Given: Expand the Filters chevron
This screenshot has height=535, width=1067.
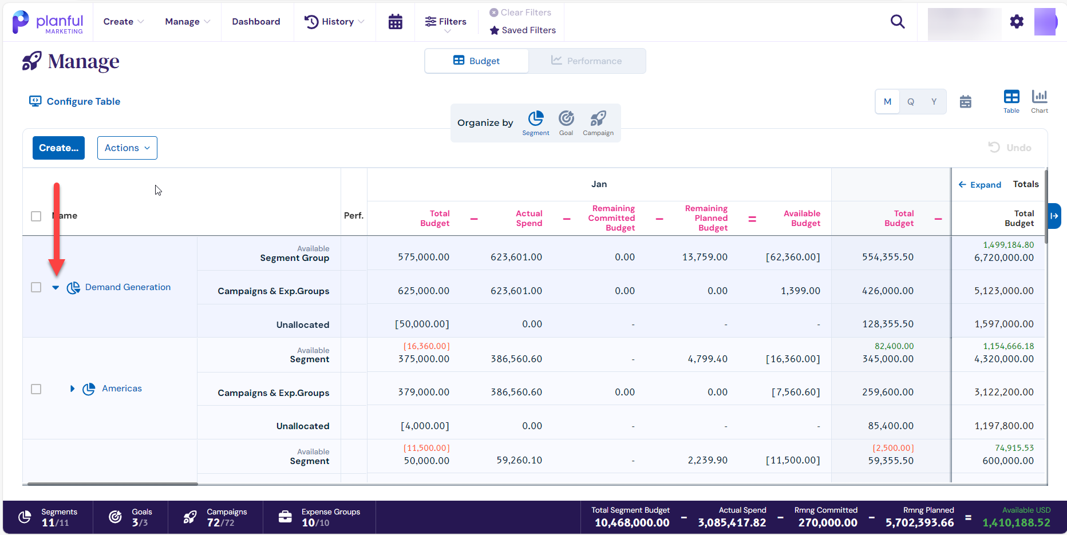Looking at the screenshot, I should 448,31.
